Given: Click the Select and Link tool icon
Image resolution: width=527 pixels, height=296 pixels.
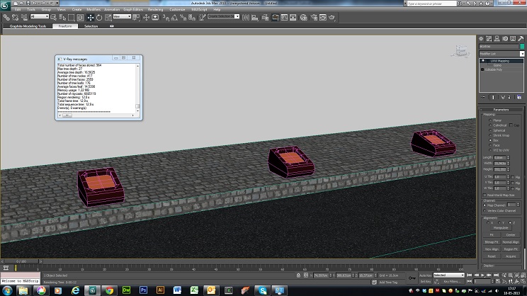Looking at the screenshot, I should click(x=6, y=17).
